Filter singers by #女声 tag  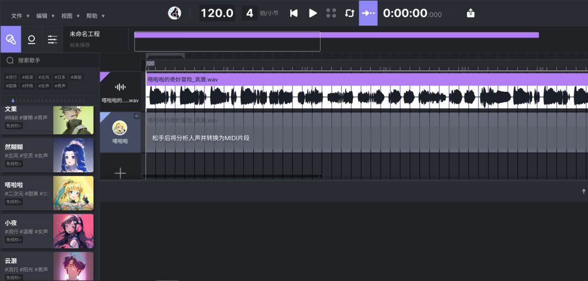click(44, 86)
